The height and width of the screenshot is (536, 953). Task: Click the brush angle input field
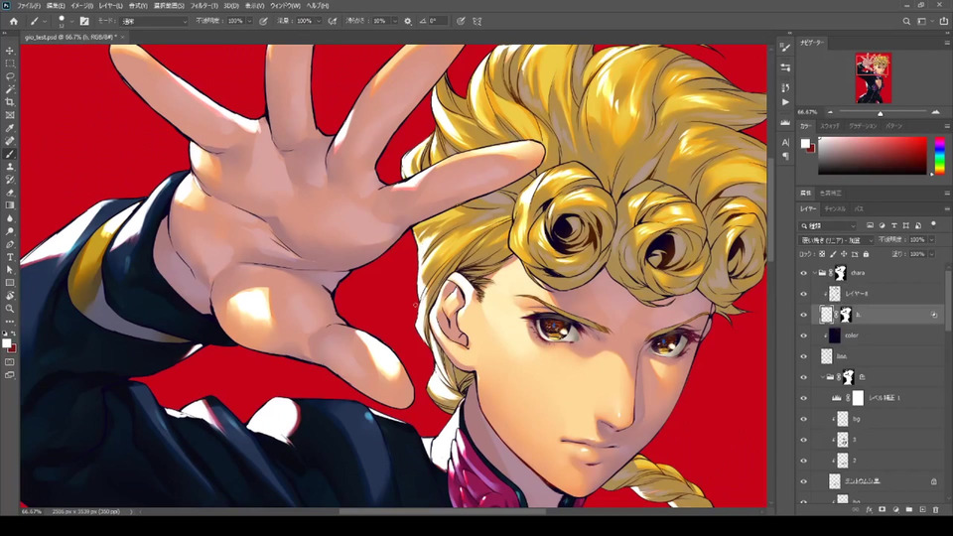point(438,21)
